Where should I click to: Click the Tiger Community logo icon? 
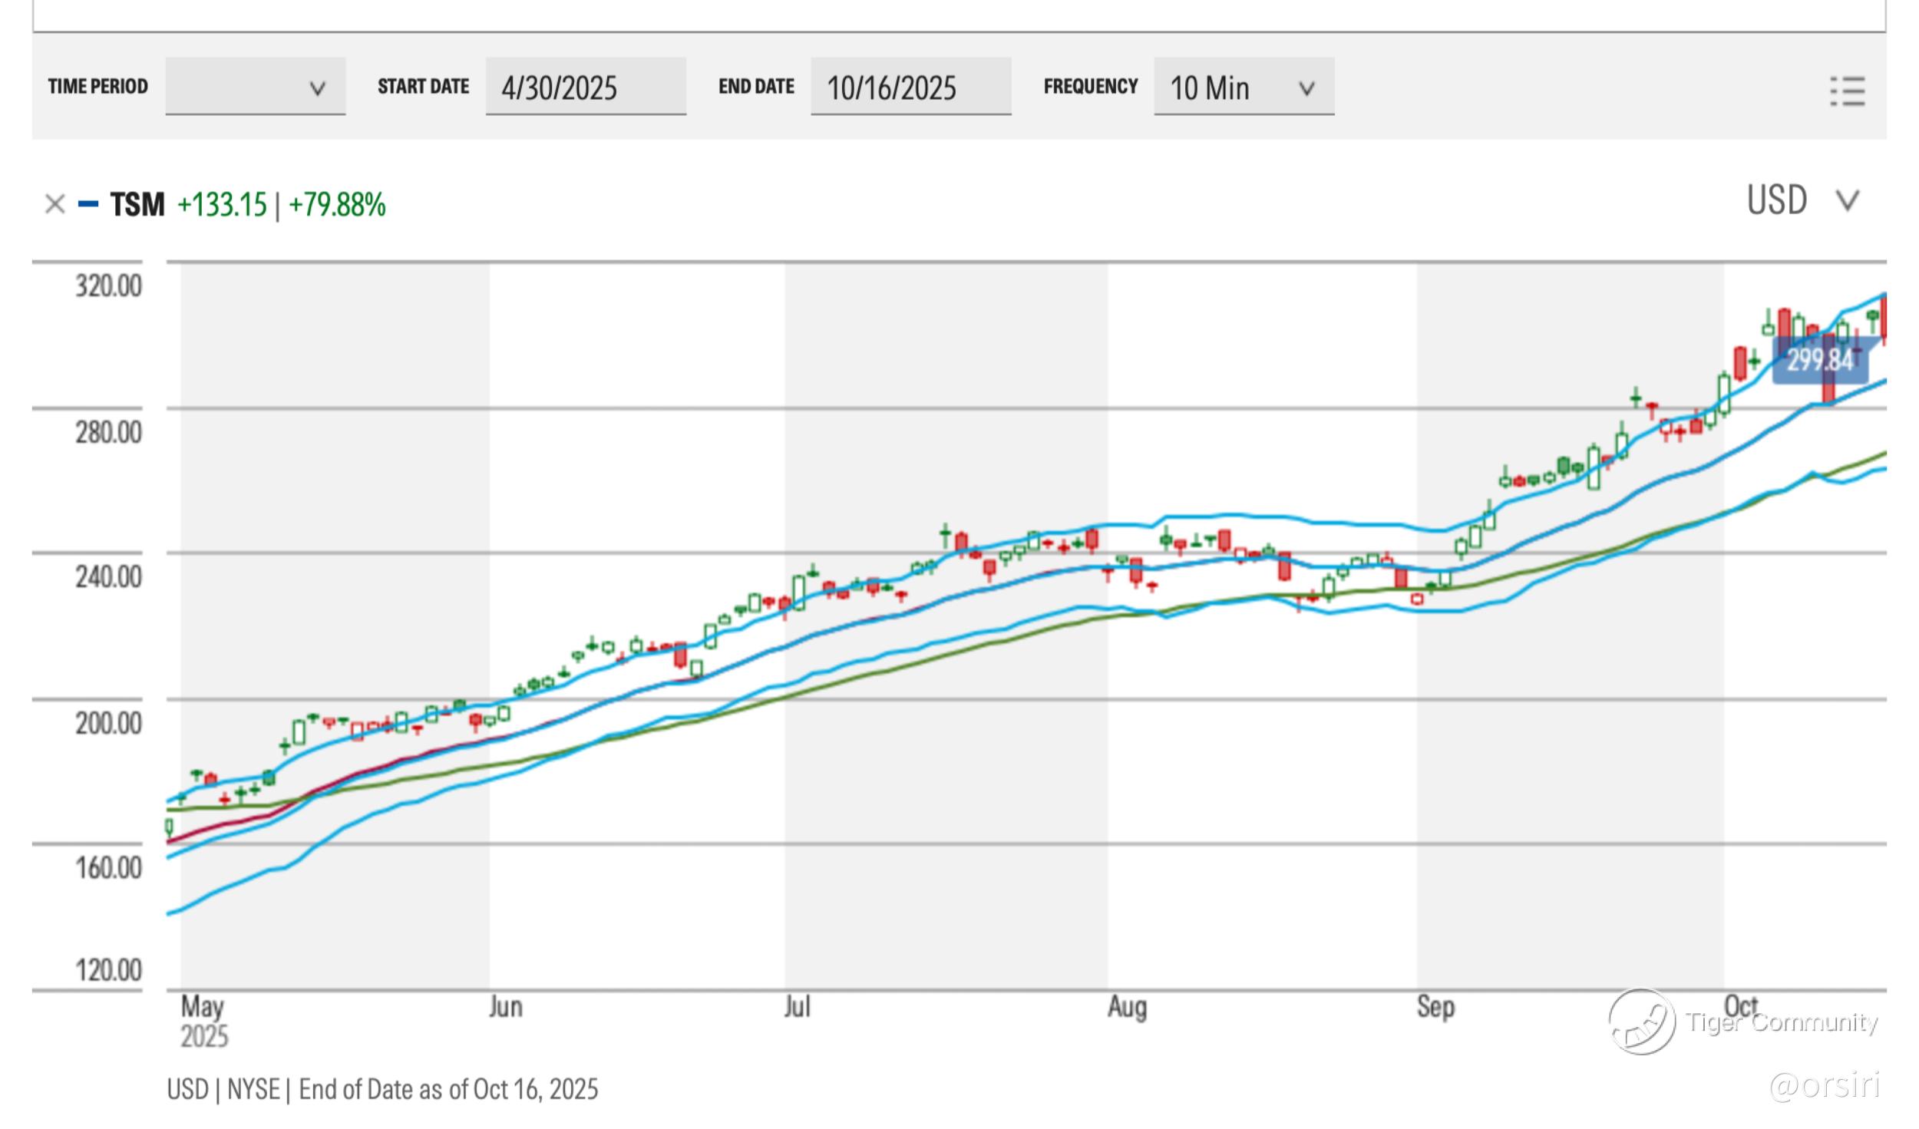tap(1641, 1022)
